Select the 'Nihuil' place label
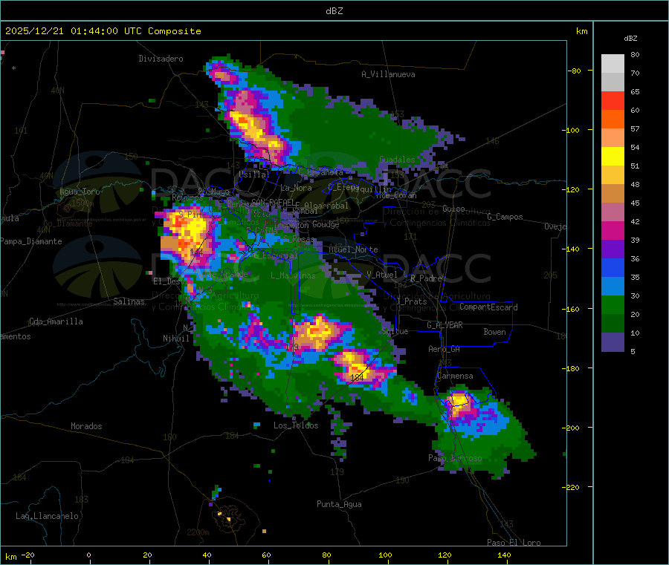 176,339
